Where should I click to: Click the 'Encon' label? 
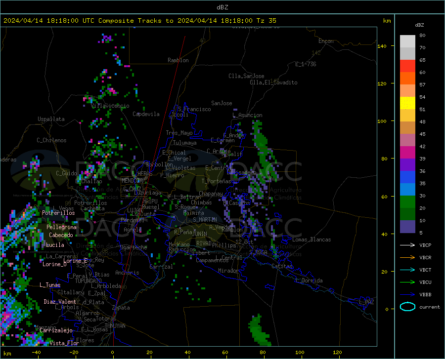(326, 41)
